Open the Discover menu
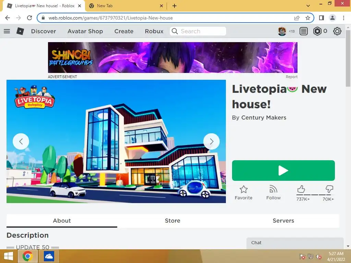The width and height of the screenshot is (351, 263). tap(44, 31)
